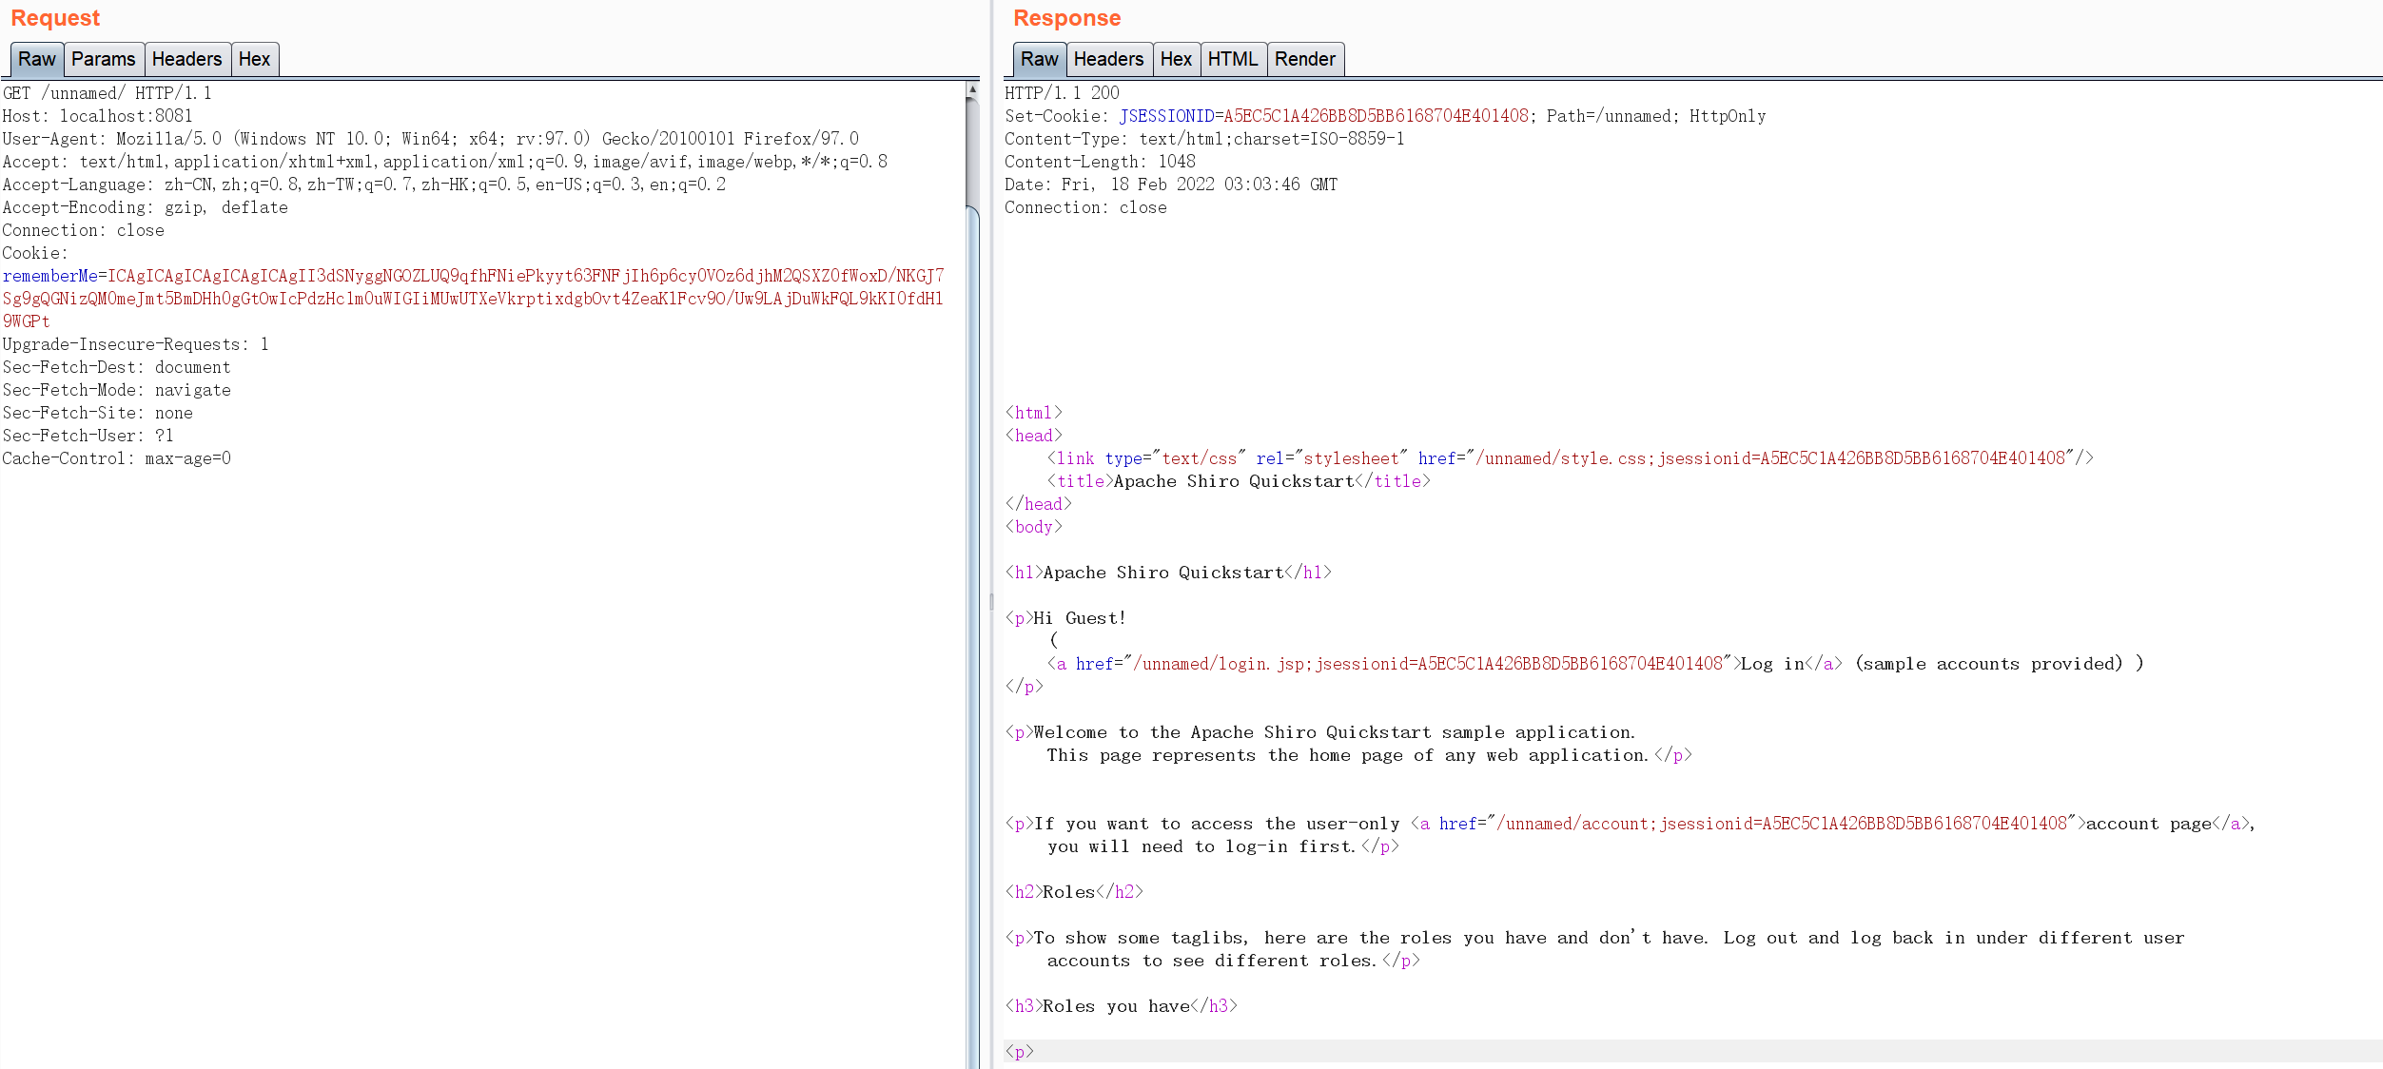Switch to the response Hex tab

click(1176, 59)
